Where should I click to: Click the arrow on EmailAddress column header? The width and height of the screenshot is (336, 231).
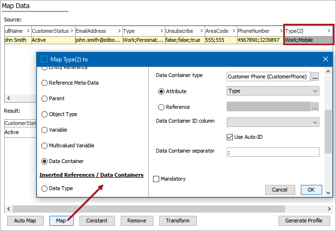[118, 31]
